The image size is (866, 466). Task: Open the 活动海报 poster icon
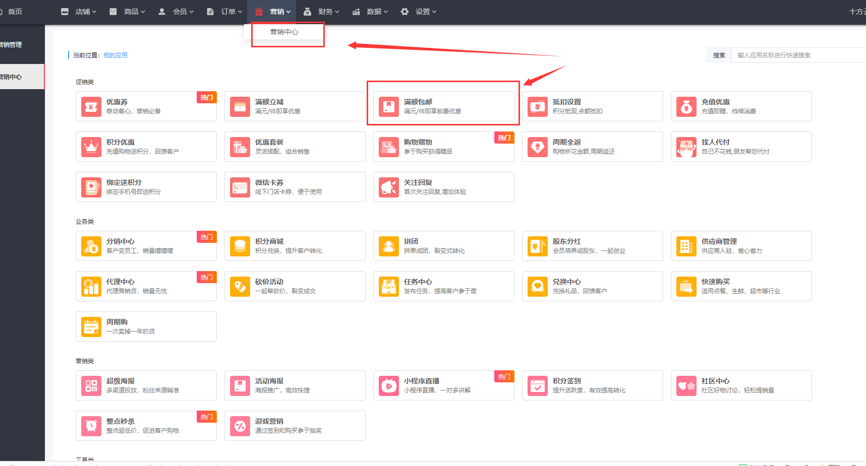tap(240, 385)
